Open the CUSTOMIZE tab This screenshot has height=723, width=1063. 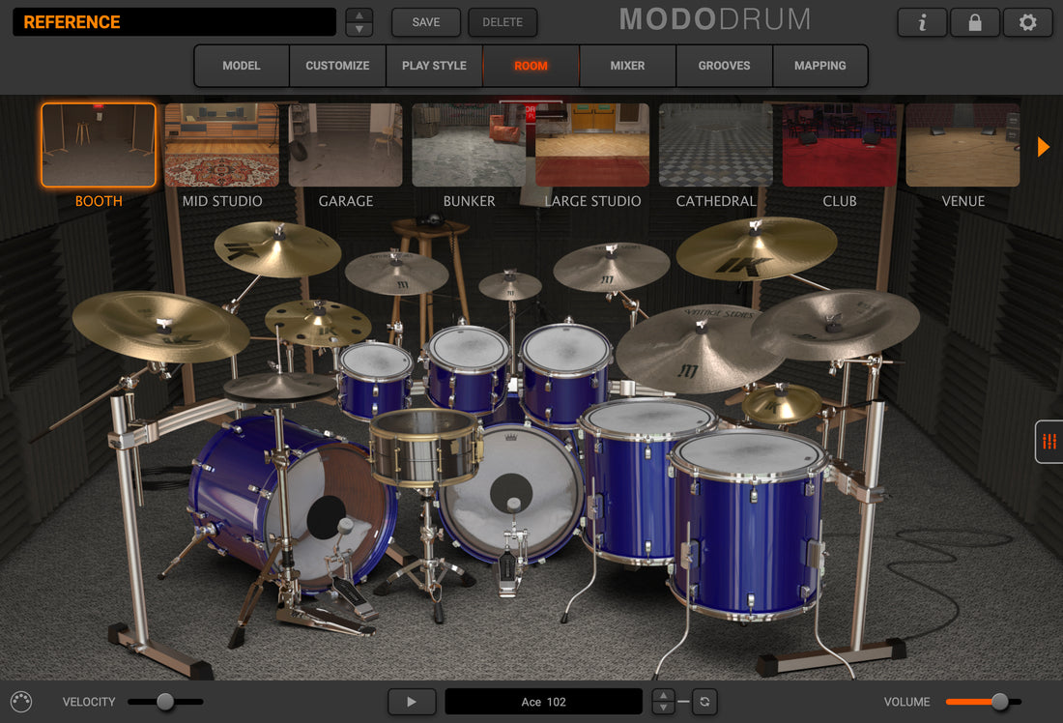[x=337, y=66]
